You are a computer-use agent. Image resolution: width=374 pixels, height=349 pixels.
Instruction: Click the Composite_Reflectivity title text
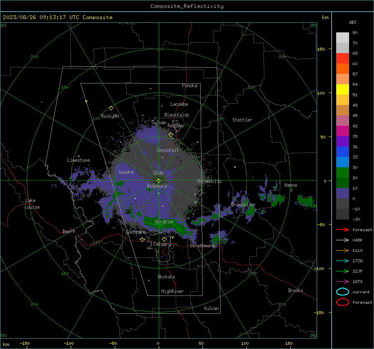(x=187, y=6)
